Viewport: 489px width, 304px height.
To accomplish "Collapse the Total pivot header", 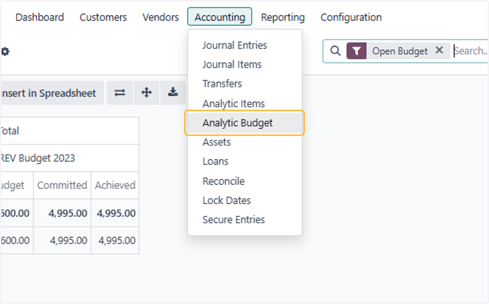I will [x=69, y=131].
